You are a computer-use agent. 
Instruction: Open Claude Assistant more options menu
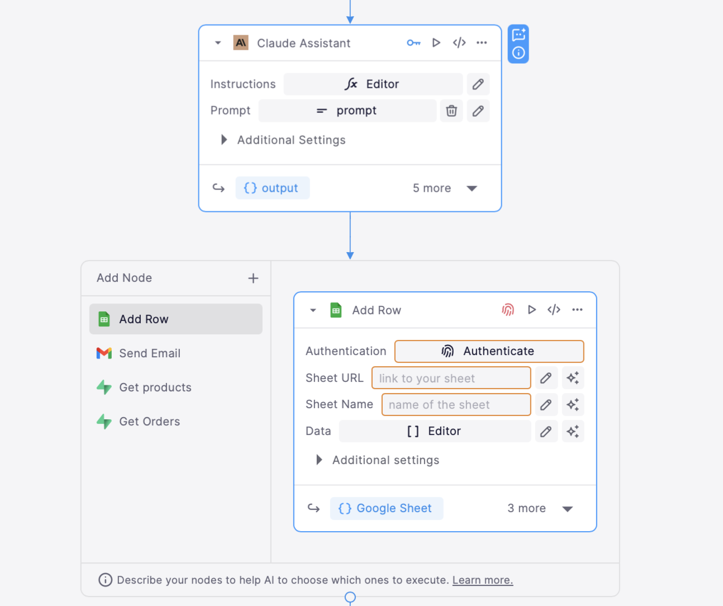(x=482, y=43)
